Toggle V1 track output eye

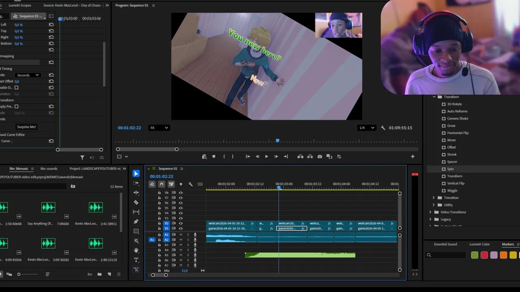[x=181, y=228]
